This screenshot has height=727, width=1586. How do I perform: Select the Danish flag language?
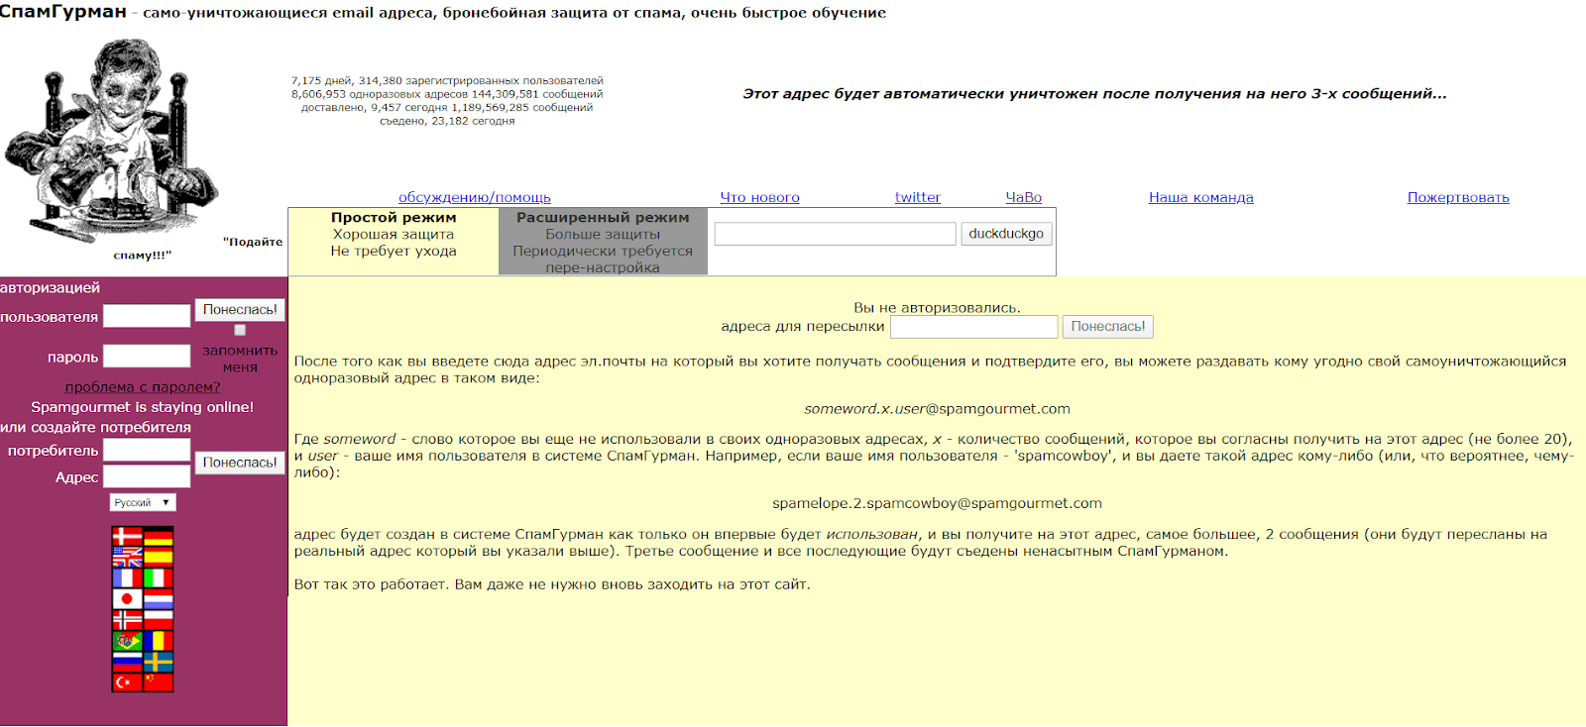(128, 536)
